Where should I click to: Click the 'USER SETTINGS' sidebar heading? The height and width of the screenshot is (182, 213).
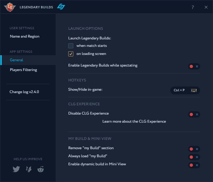(x=22, y=28)
